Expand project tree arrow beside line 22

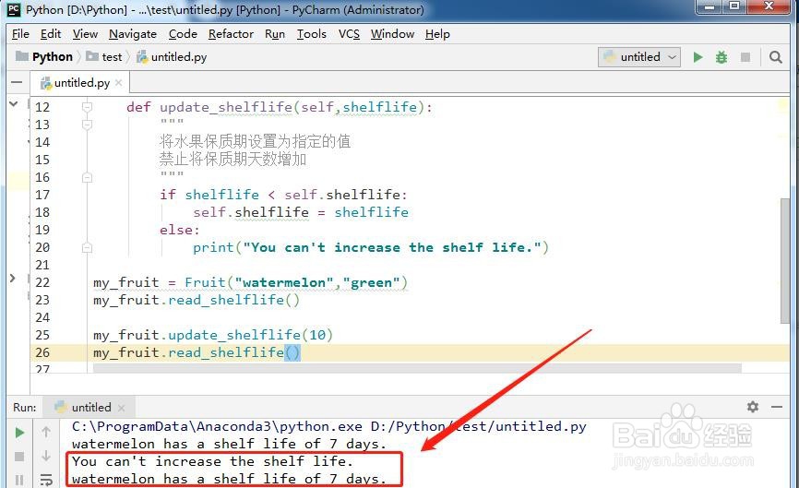click(x=13, y=278)
